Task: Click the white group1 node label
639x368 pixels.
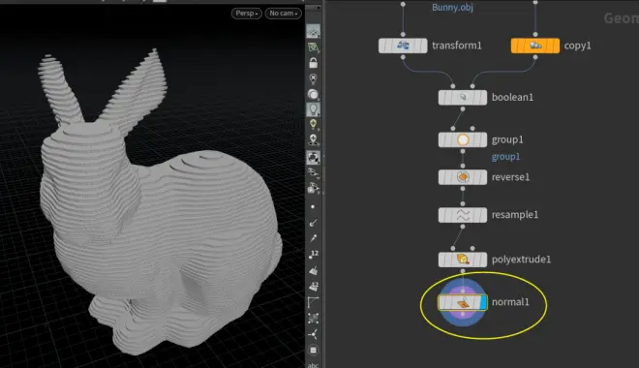Action: click(507, 139)
